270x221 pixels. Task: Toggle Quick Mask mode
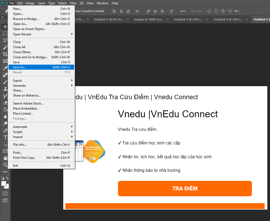pos(5,193)
